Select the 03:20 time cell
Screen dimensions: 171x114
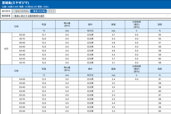pos(22,95)
